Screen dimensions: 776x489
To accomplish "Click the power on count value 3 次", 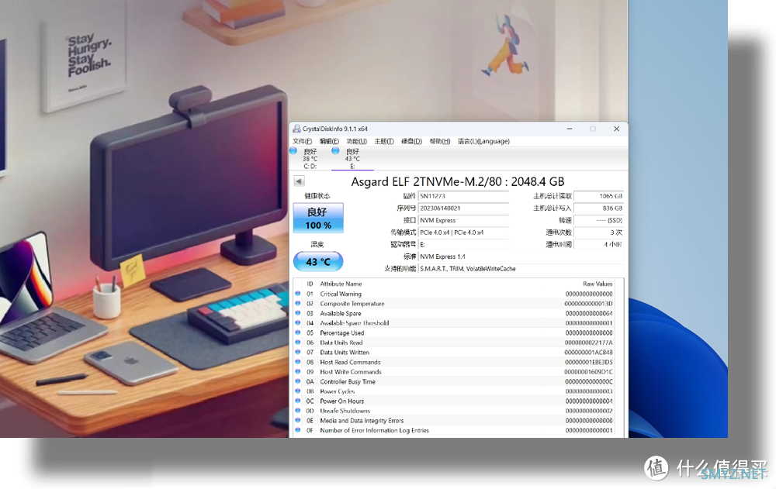I will coord(598,232).
